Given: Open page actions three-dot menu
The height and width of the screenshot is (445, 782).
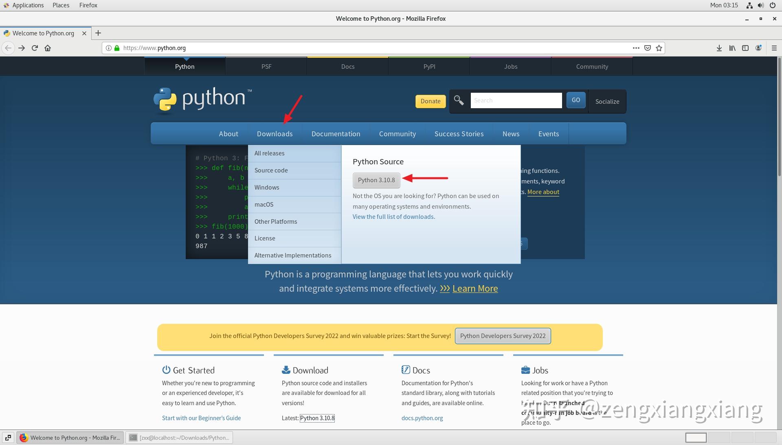Looking at the screenshot, I should click(636, 48).
